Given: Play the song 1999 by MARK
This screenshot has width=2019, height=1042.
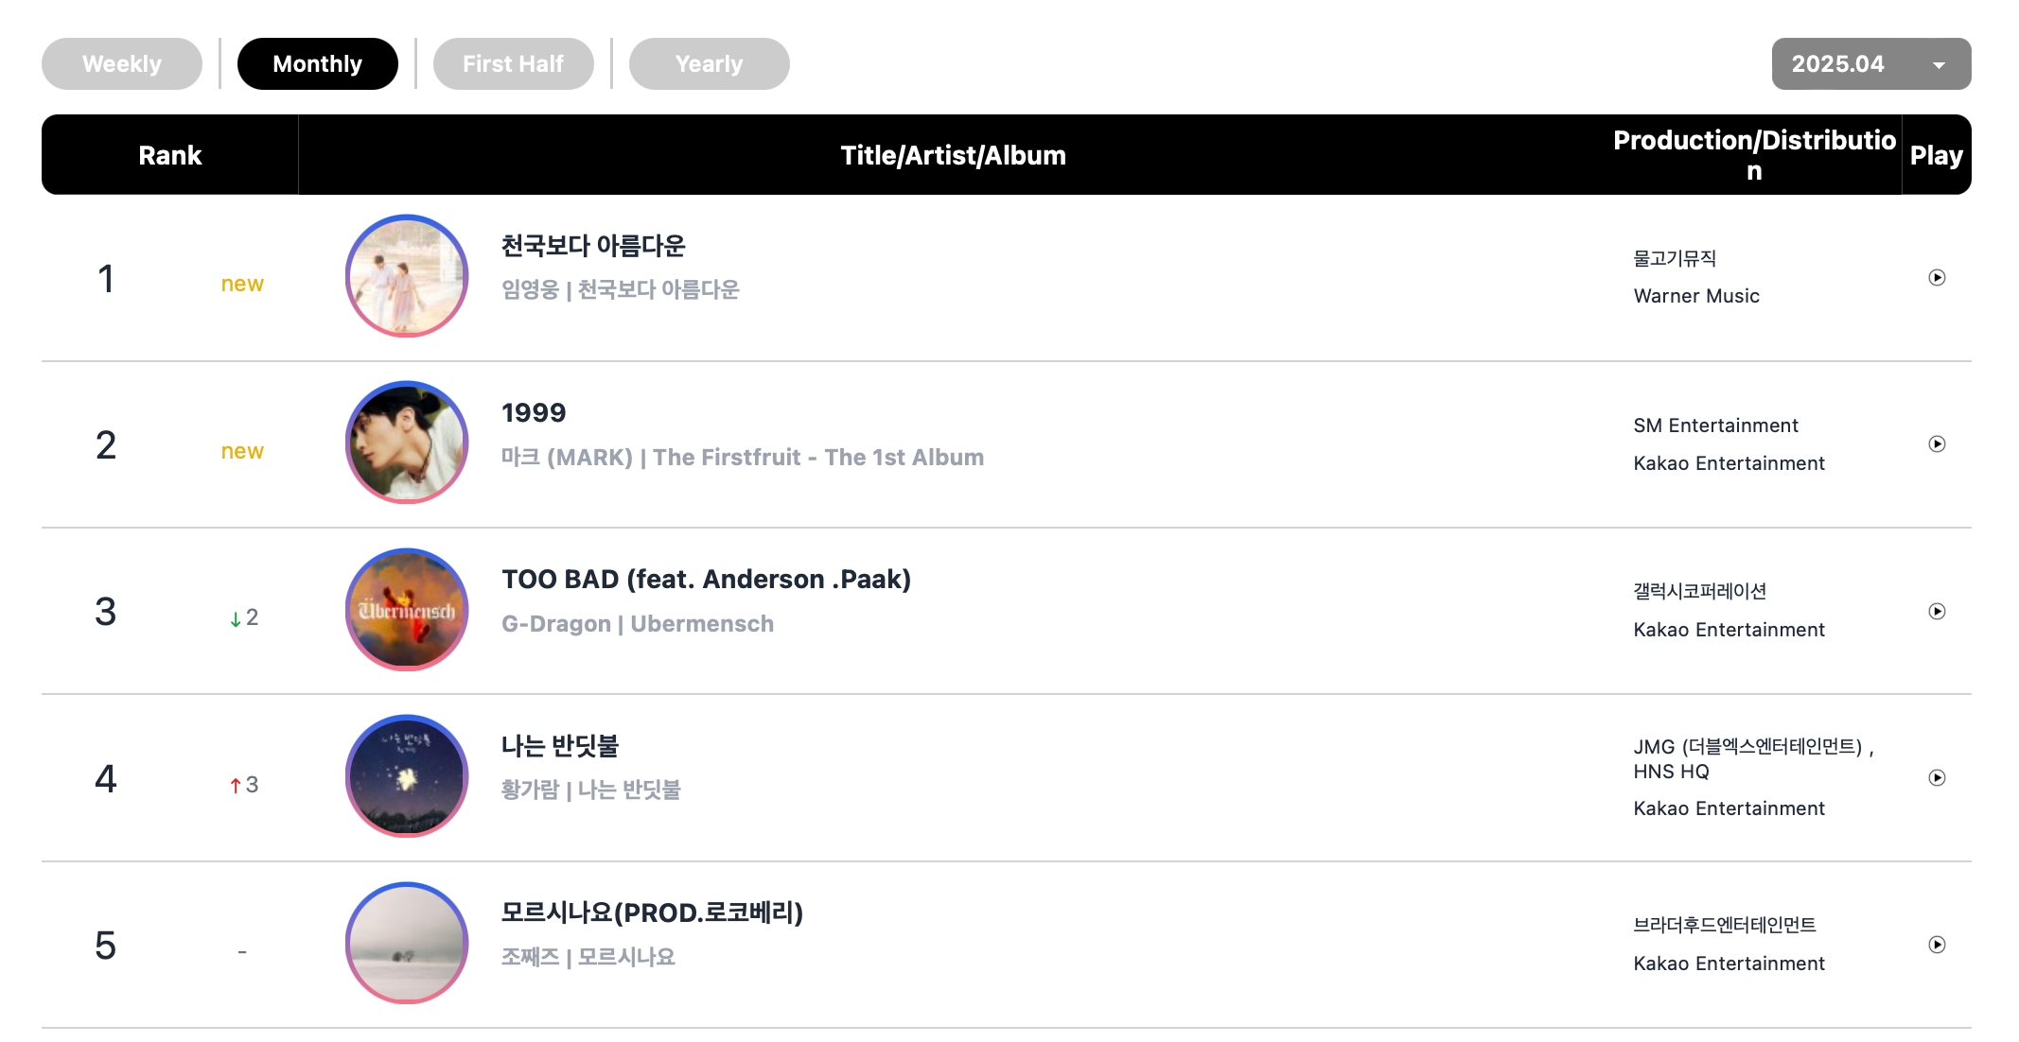Looking at the screenshot, I should pos(1937,444).
